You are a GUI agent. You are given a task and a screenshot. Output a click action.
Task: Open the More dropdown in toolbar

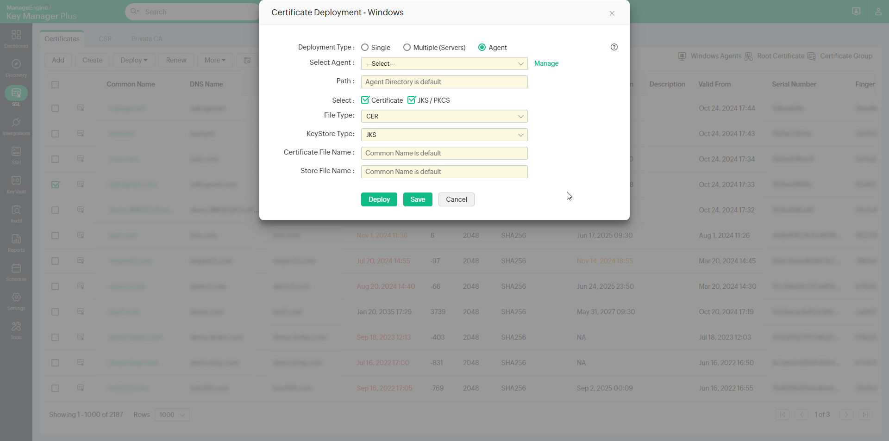click(x=215, y=60)
